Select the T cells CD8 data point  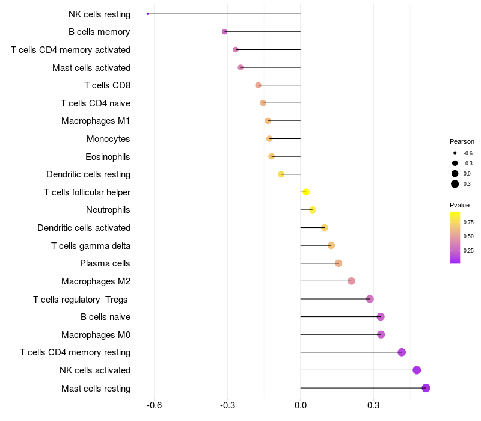click(x=258, y=85)
